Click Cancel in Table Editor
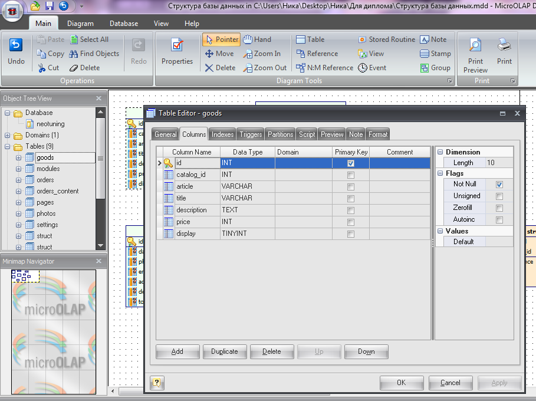Image resolution: width=536 pixels, height=401 pixels. [x=450, y=383]
